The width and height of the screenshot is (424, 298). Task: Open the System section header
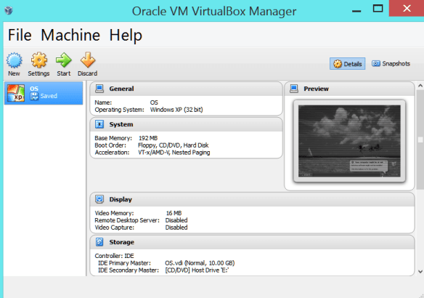coord(186,124)
